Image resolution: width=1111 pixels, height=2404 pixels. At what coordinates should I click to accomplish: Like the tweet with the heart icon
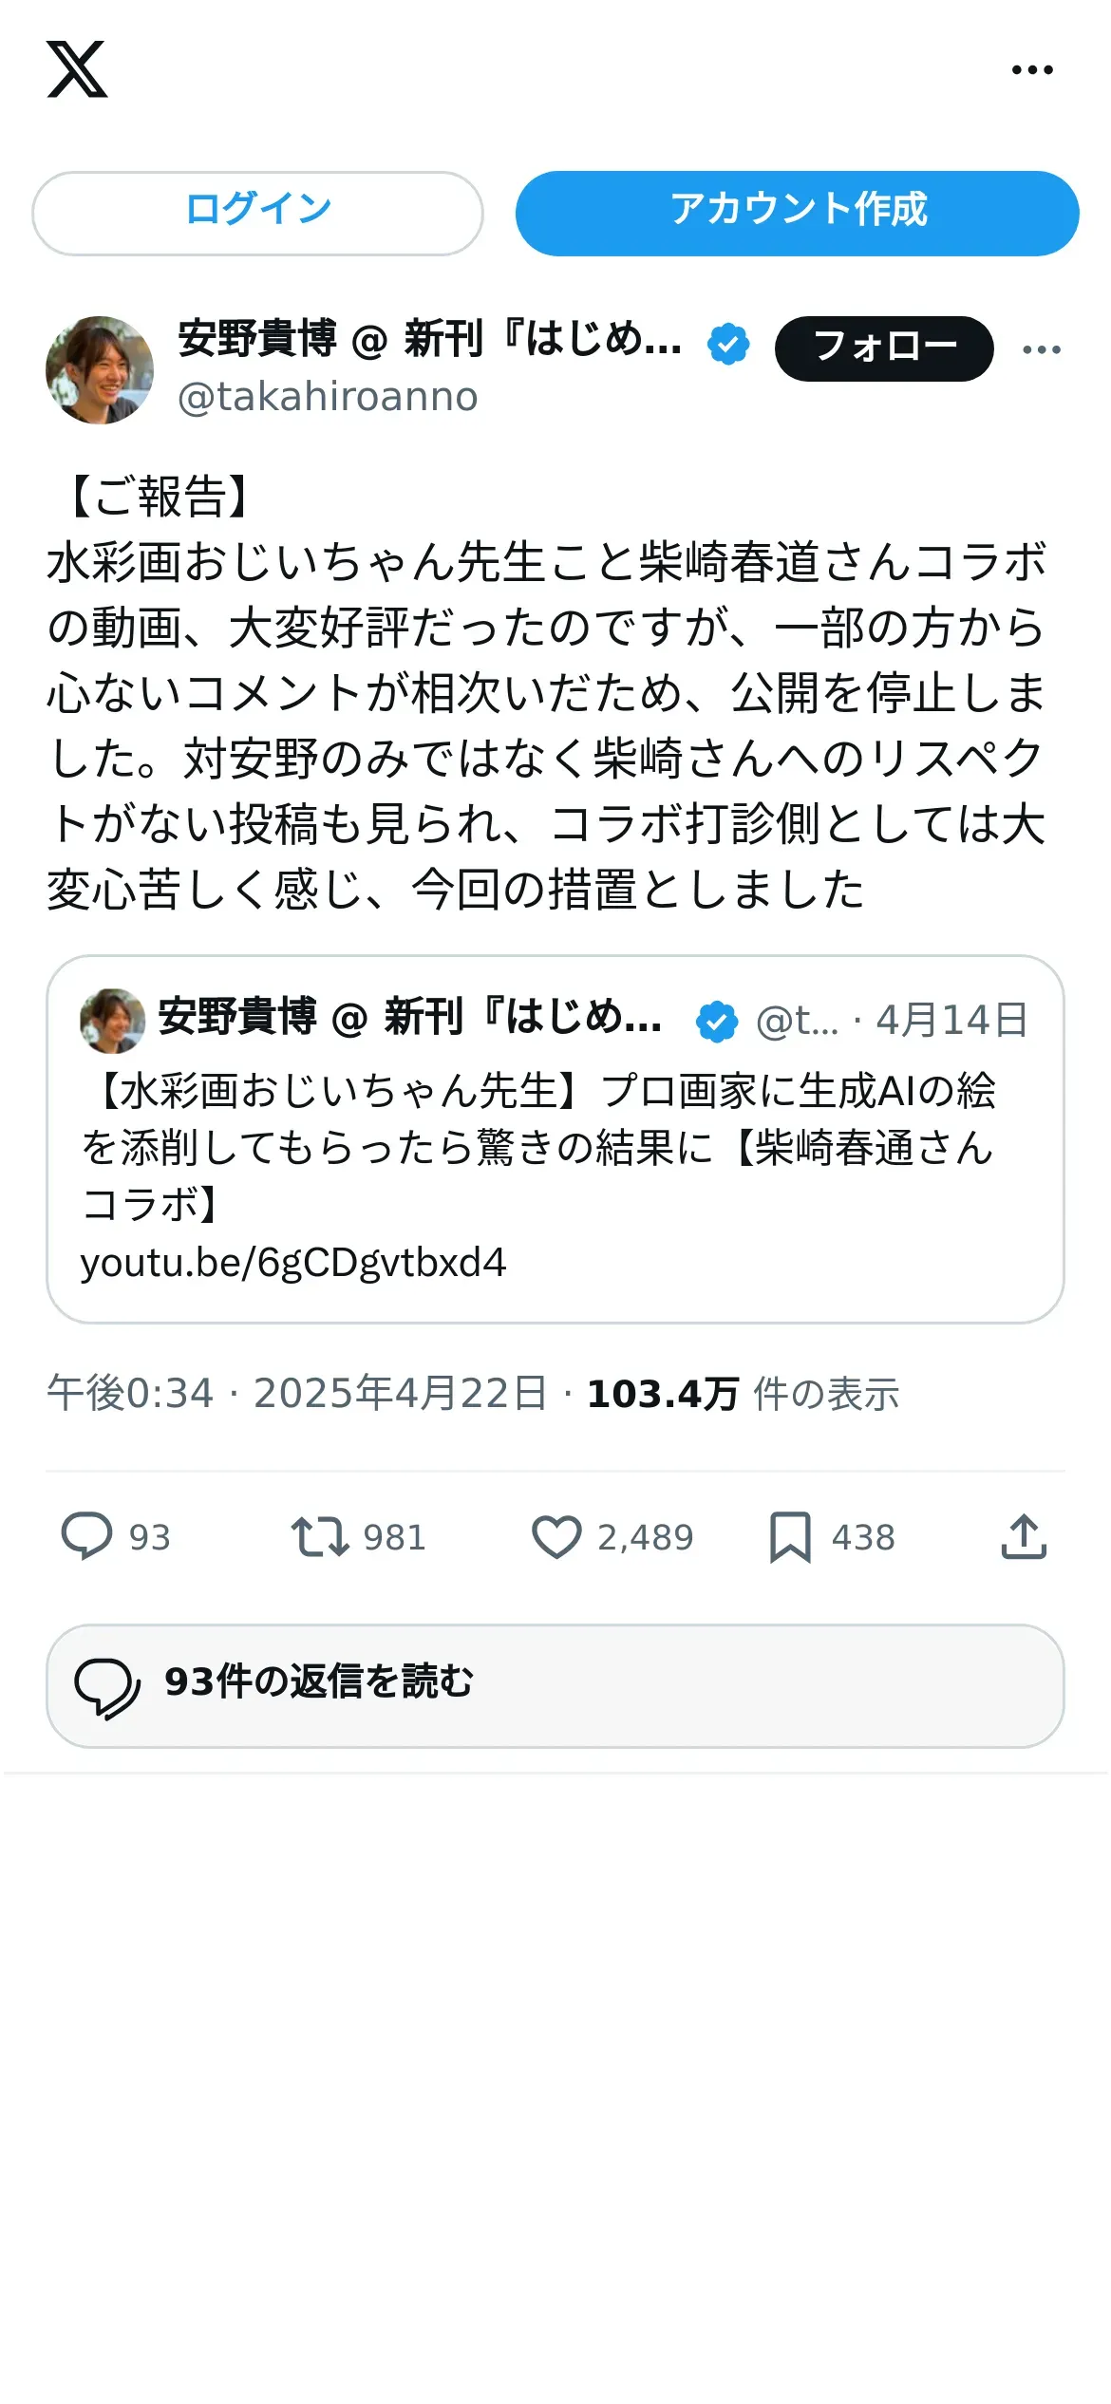556,1537
